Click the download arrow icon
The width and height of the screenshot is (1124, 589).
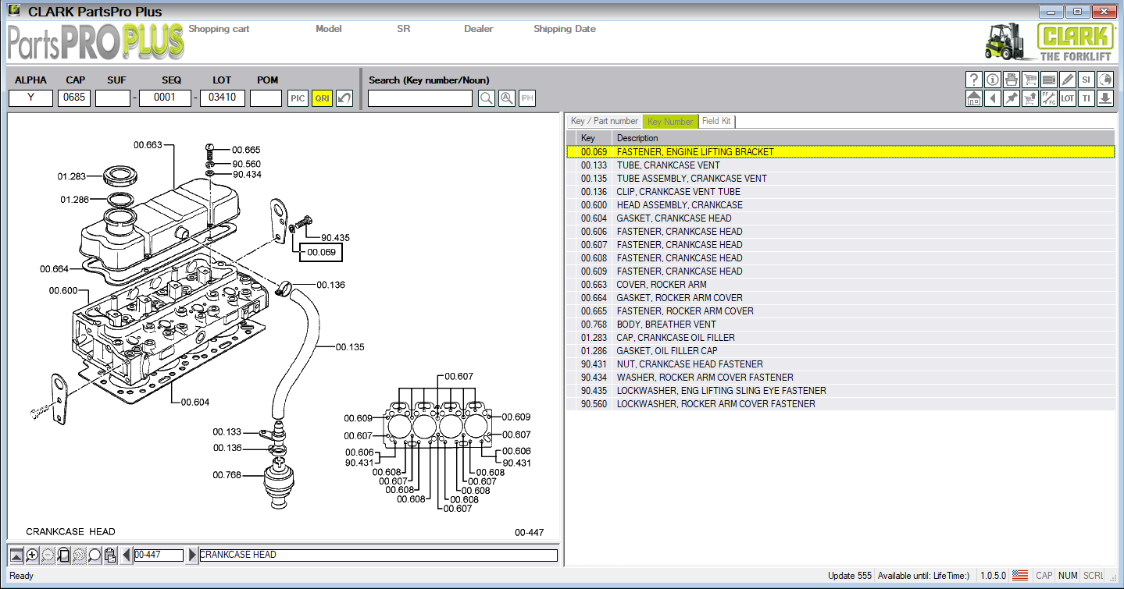pos(1105,98)
